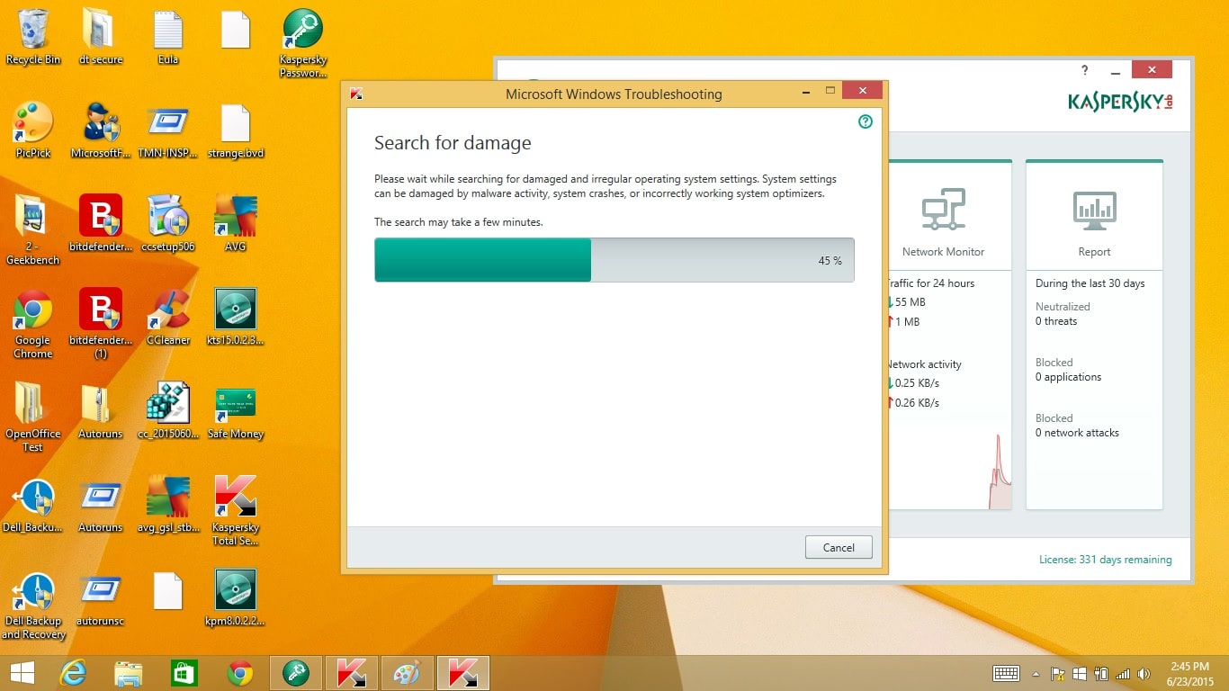Screen dimensions: 1229x691
Task: Switch to Kaspersky Password Manager taskbar item
Action: [296, 673]
